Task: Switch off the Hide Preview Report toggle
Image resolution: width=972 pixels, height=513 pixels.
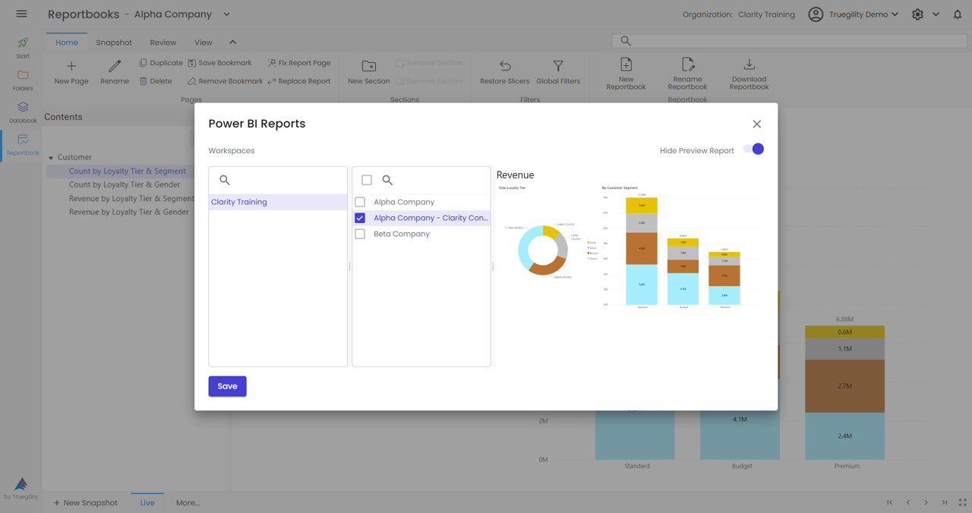Action: pos(753,150)
